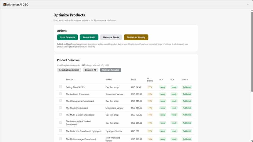Select all products up to limit
The image size is (253, 142).
(69, 70)
